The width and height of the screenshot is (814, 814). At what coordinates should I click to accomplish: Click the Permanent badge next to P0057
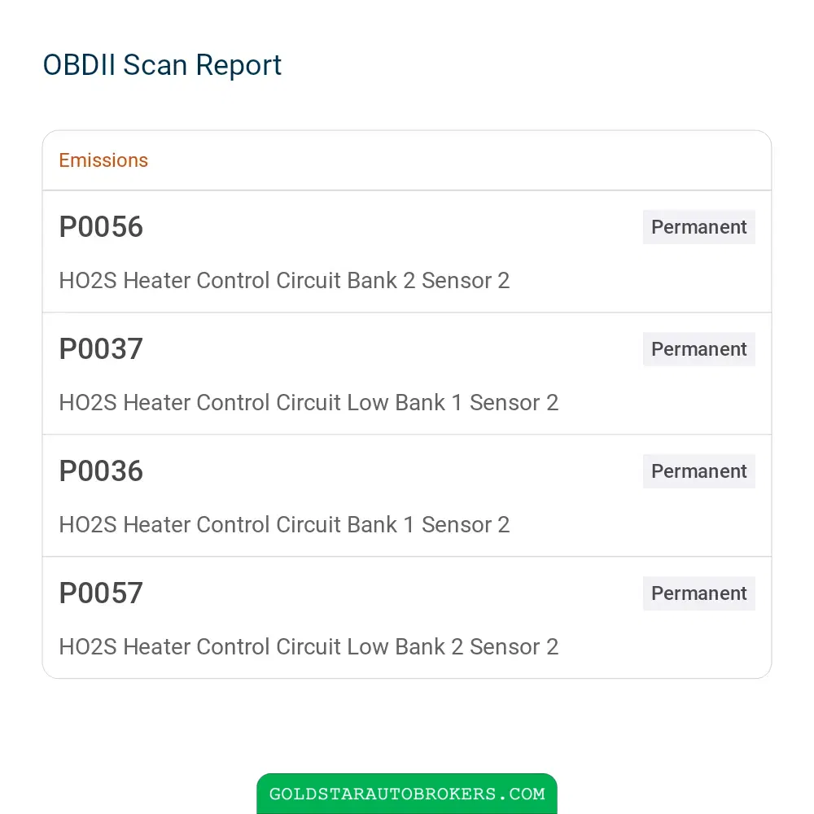tap(698, 593)
